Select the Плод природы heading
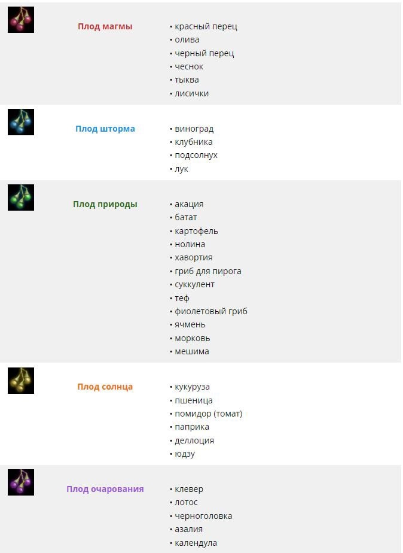The height and width of the screenshot is (553, 403). click(x=105, y=204)
